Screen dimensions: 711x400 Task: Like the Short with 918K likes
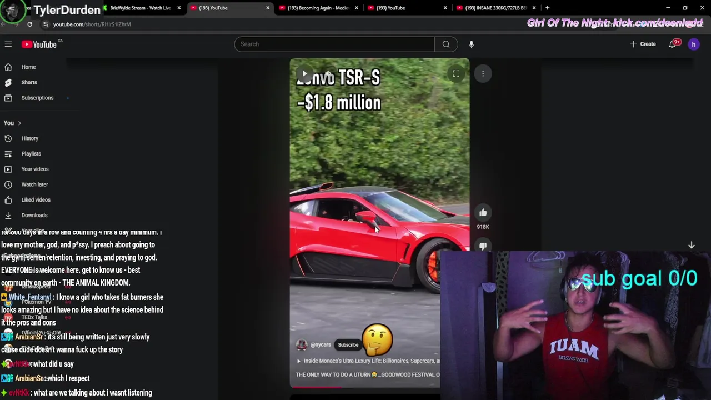coord(483,212)
